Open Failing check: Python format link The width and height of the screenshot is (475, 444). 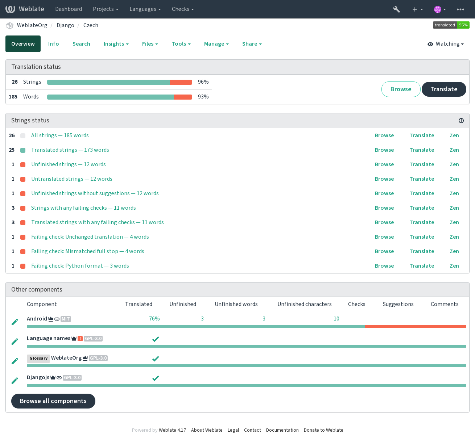(x=80, y=266)
